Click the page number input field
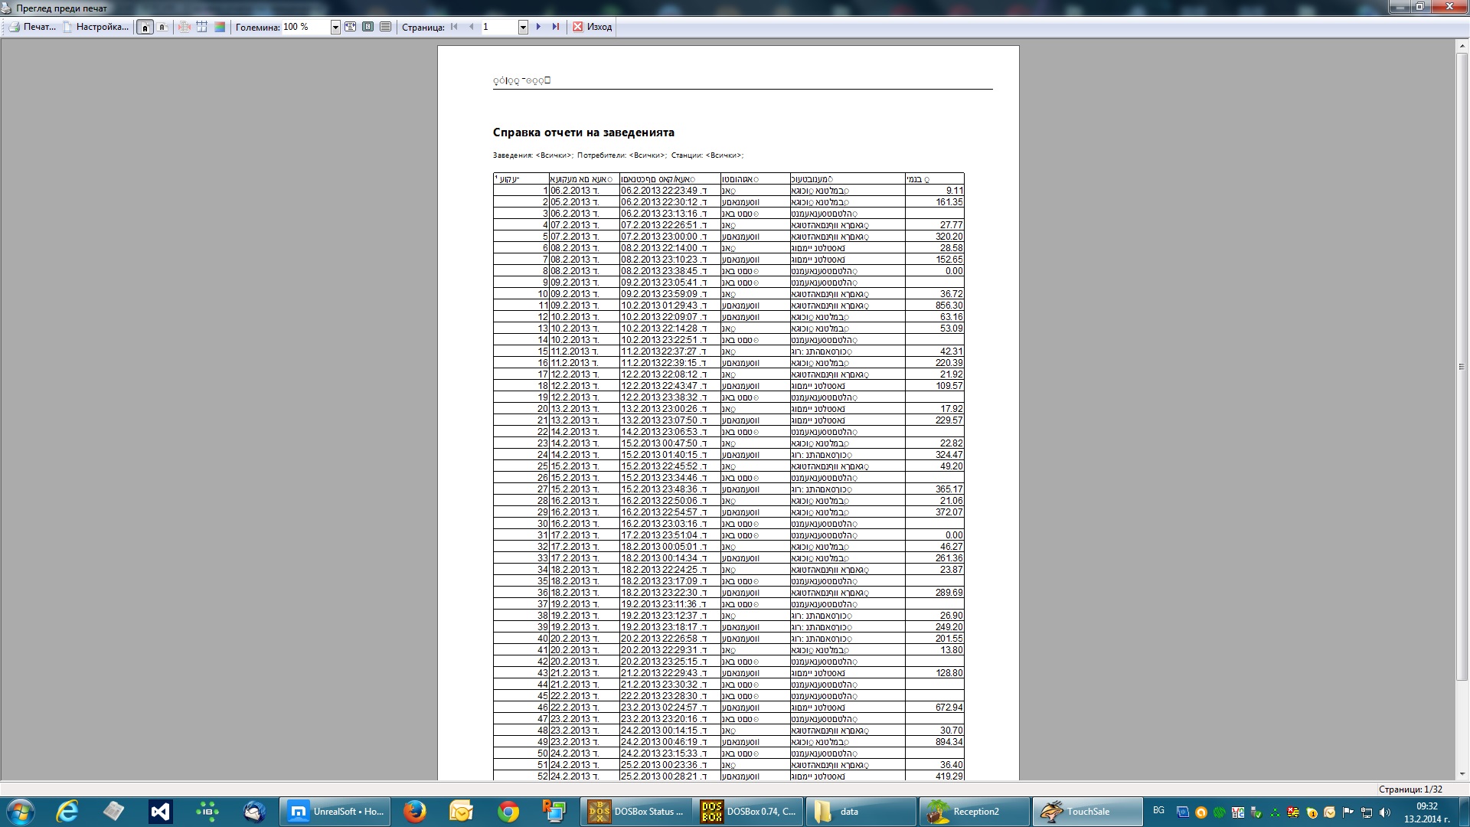Image resolution: width=1470 pixels, height=827 pixels. [498, 27]
